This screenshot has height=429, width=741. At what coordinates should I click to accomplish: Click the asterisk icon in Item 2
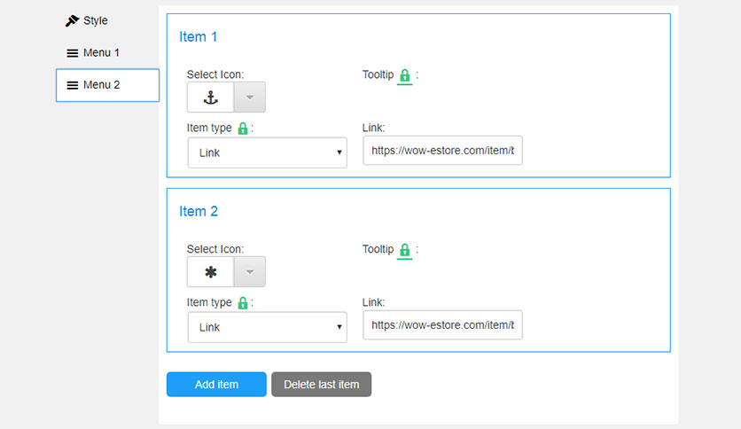[210, 271]
